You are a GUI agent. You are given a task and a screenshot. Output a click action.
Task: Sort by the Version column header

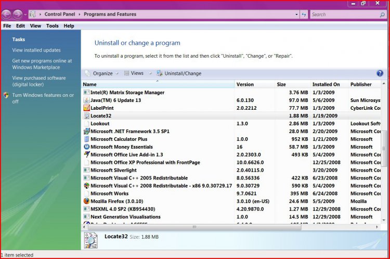(255, 84)
